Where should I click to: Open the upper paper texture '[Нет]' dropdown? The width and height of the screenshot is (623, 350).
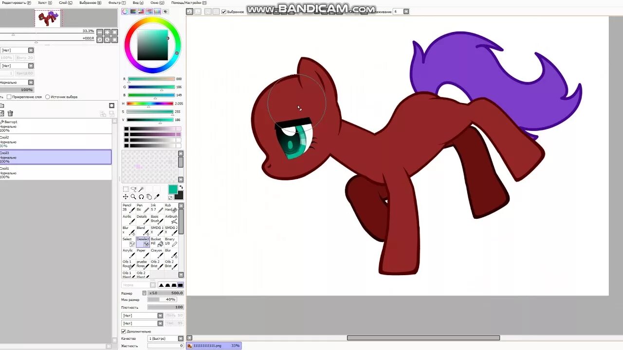[x=31, y=50]
